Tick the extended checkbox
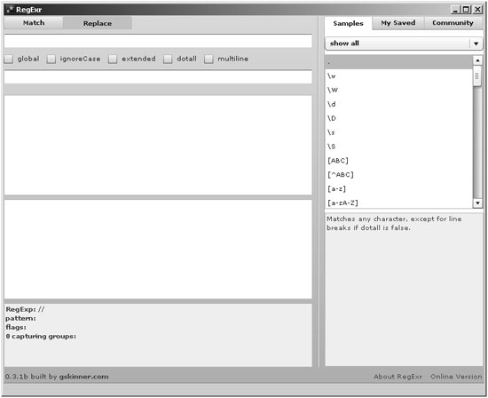 click(113, 59)
